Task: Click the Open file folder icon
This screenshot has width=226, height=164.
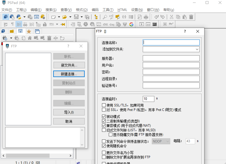Action: point(65,17)
